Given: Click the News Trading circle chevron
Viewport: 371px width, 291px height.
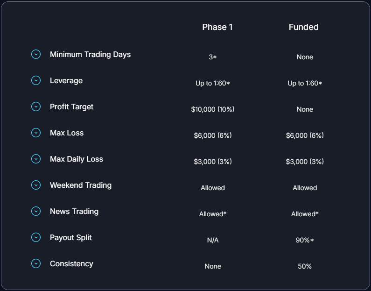Looking at the screenshot, I should point(36,211).
